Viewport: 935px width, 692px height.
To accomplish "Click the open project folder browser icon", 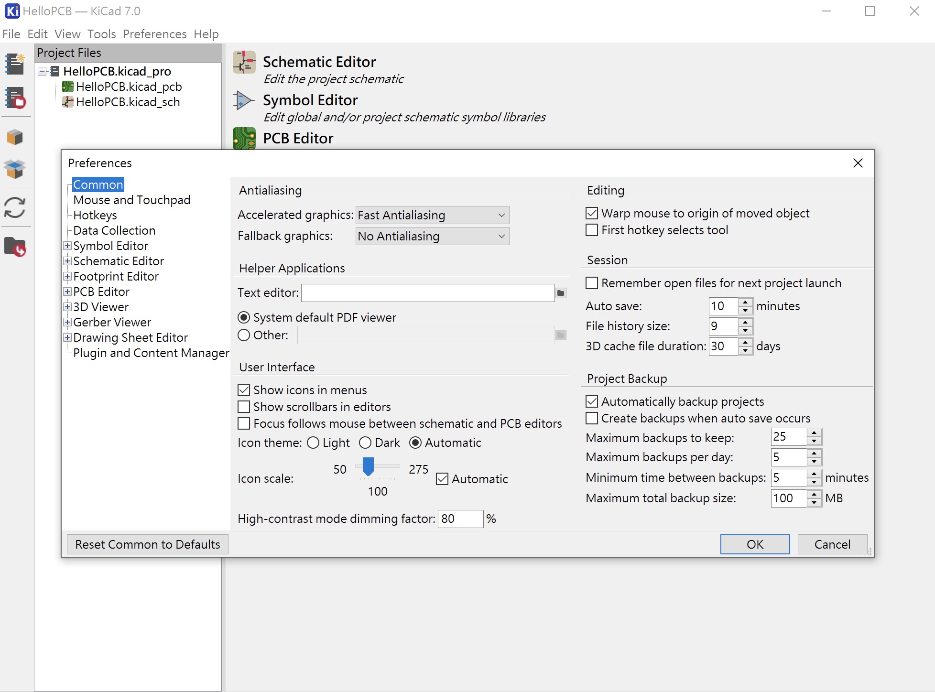I will coord(15,247).
